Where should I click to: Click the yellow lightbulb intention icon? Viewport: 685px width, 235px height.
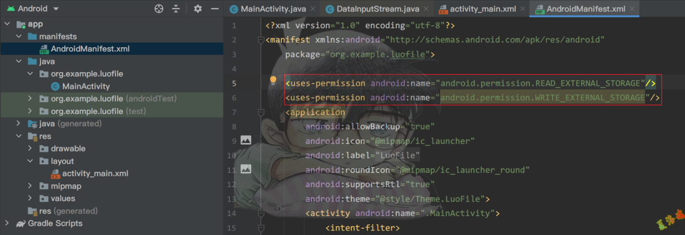(274, 81)
